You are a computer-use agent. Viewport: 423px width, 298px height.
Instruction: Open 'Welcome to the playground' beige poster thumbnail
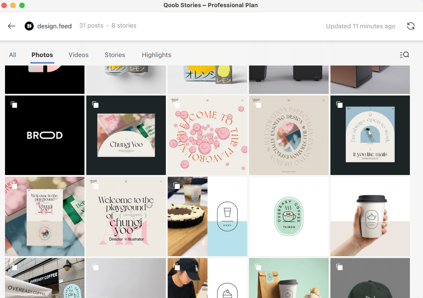tap(126, 216)
